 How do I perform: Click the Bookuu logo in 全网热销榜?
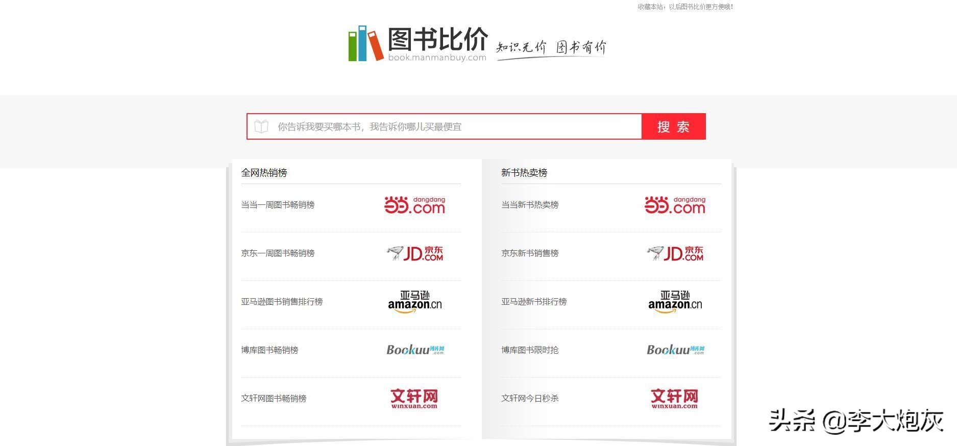tap(414, 350)
